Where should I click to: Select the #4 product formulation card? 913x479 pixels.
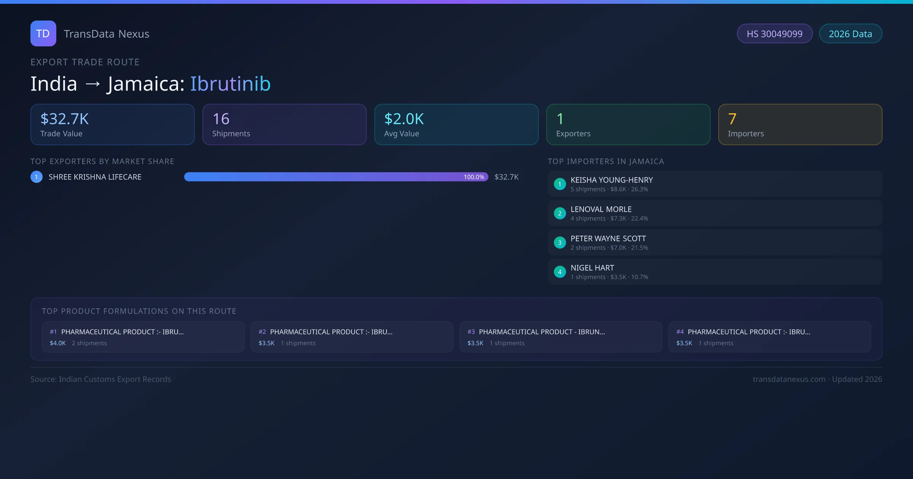pyautogui.click(x=770, y=337)
